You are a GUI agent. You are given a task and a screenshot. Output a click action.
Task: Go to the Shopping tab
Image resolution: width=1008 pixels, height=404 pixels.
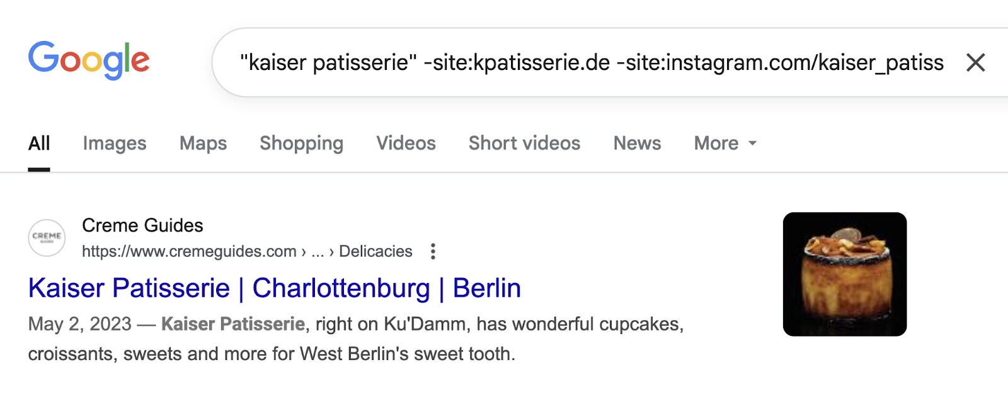(x=301, y=144)
